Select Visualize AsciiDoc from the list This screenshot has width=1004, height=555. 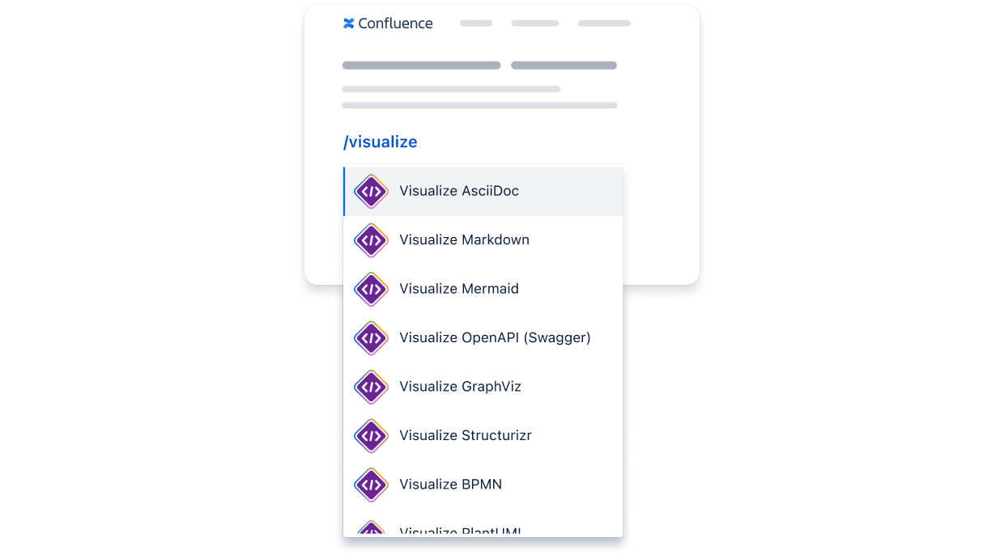(459, 192)
